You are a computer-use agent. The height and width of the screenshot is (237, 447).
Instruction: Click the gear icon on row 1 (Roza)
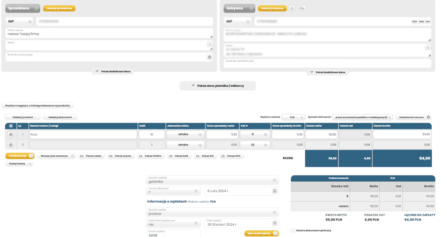(11, 135)
